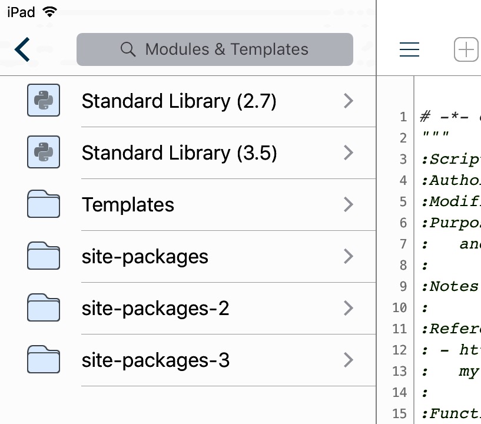The height and width of the screenshot is (424, 481).
Task: Go back using the left arrow
Action: click(22, 49)
